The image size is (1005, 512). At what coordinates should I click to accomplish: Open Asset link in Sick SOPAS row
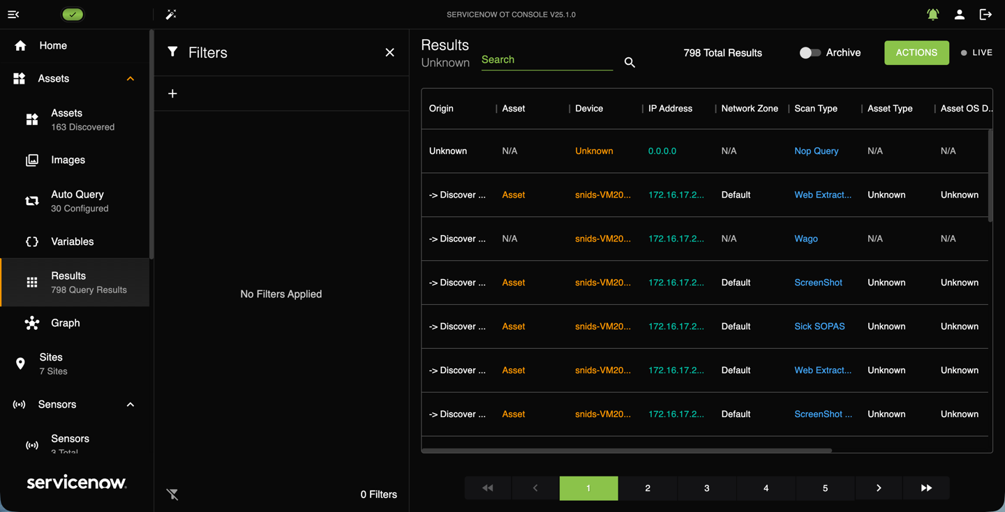514,326
